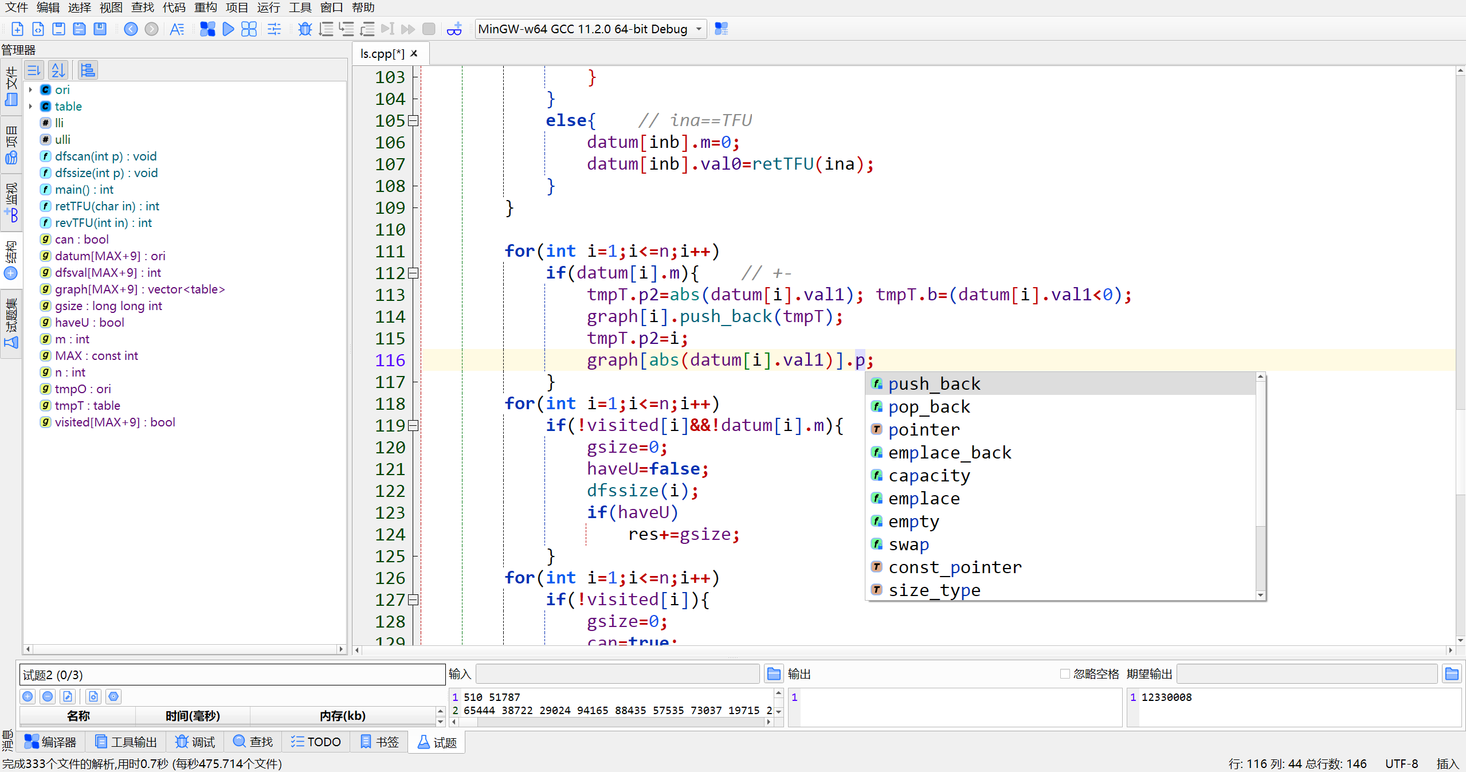Open the 帮助 menu
The height and width of the screenshot is (772, 1466).
[x=363, y=7]
